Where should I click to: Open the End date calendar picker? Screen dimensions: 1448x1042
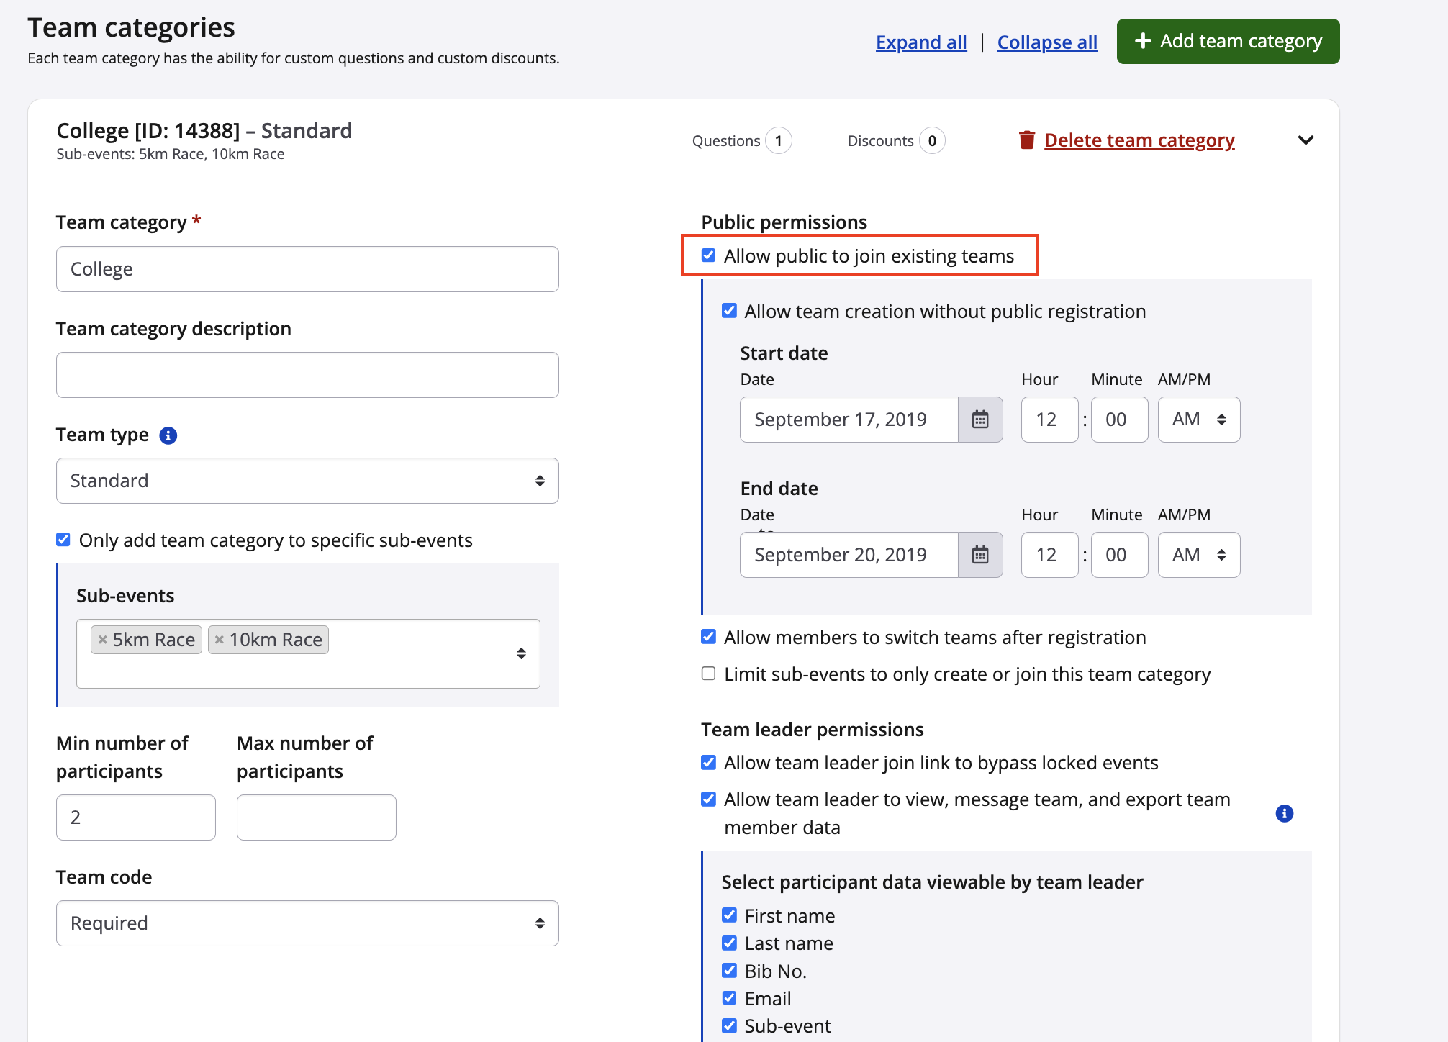979,555
